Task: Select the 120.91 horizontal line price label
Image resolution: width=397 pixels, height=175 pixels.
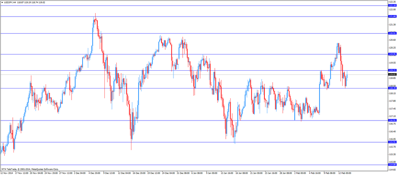Action: (392, 33)
